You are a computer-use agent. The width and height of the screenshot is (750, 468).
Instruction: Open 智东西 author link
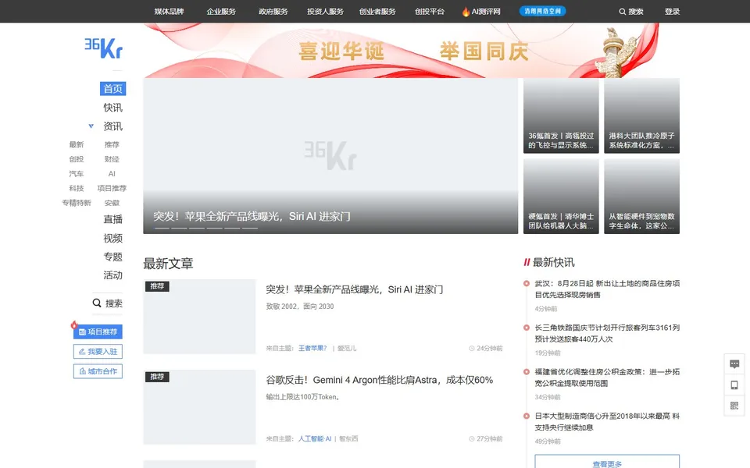(x=348, y=438)
